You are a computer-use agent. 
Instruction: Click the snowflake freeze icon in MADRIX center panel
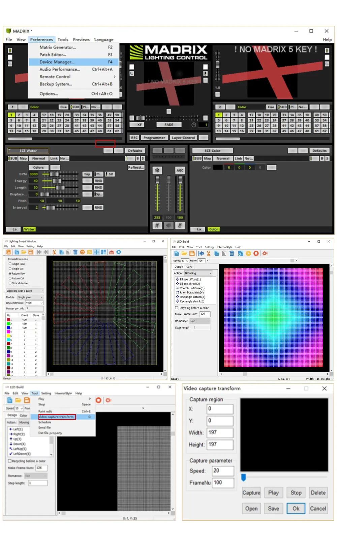coord(157,170)
